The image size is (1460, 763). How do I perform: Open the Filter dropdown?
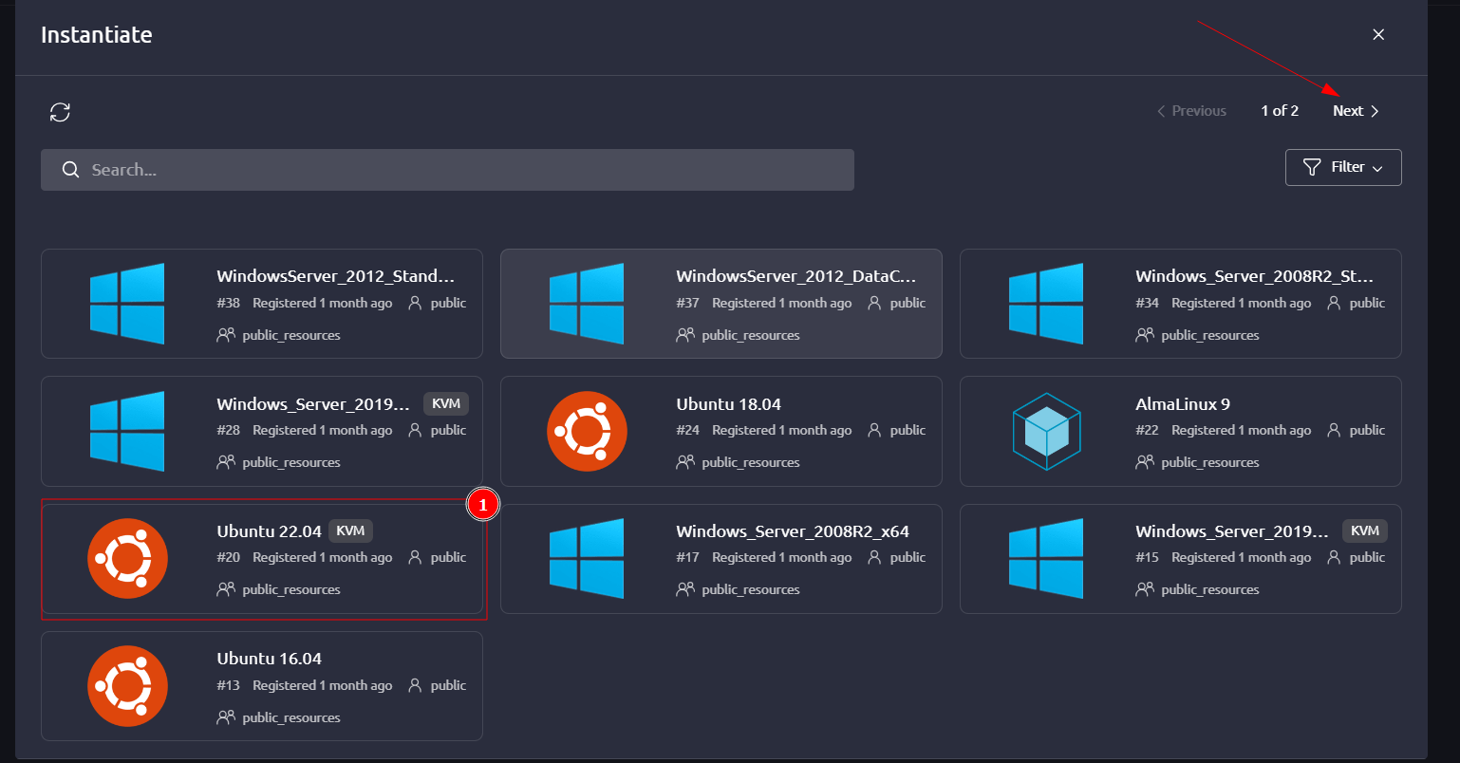click(x=1342, y=167)
